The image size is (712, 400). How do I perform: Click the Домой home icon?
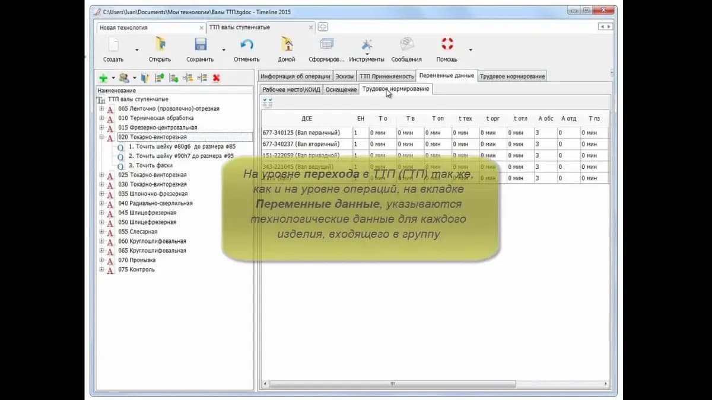[x=287, y=44]
